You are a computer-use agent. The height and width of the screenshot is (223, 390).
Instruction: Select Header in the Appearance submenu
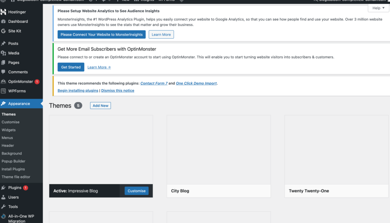[x=8, y=146]
